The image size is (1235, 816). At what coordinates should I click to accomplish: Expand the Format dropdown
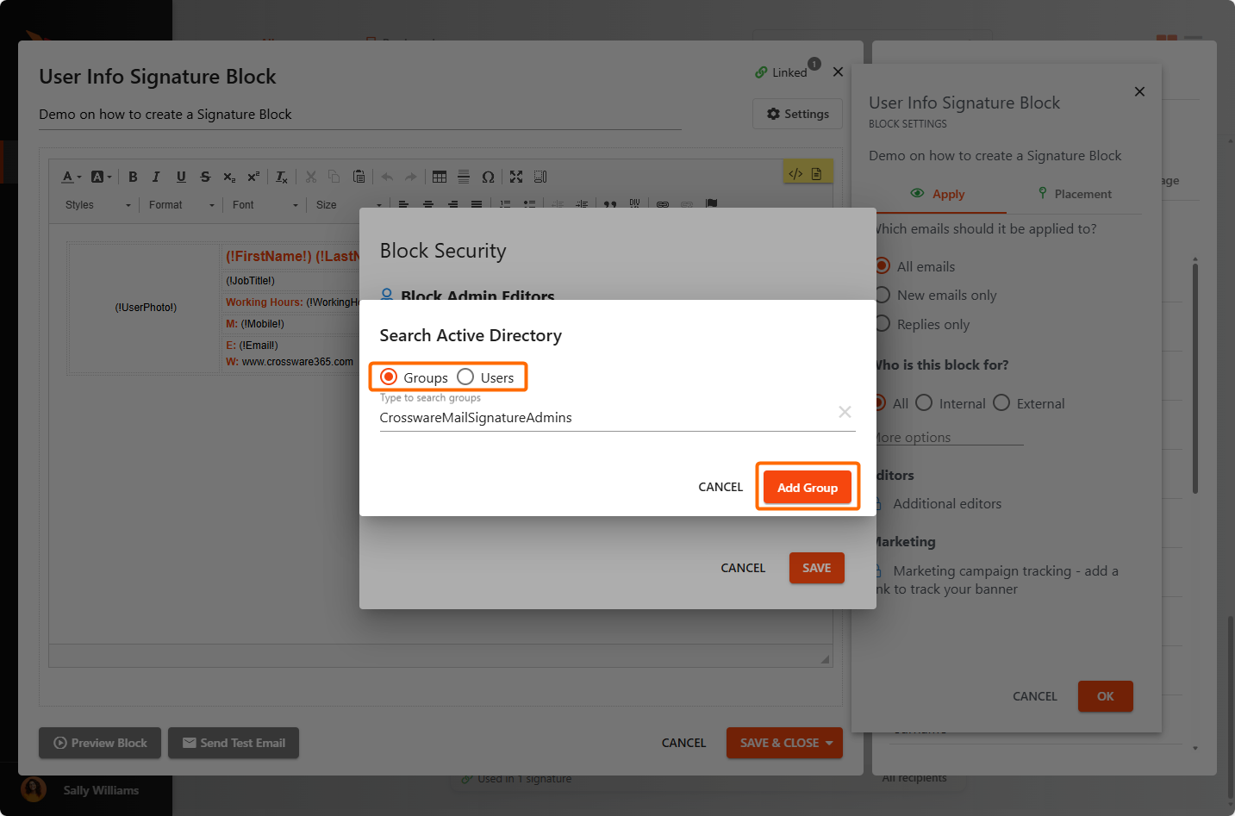coord(181,205)
